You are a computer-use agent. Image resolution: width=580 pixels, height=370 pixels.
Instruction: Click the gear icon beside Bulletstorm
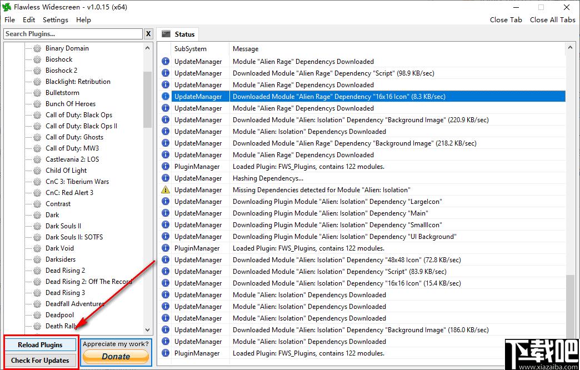pos(37,92)
